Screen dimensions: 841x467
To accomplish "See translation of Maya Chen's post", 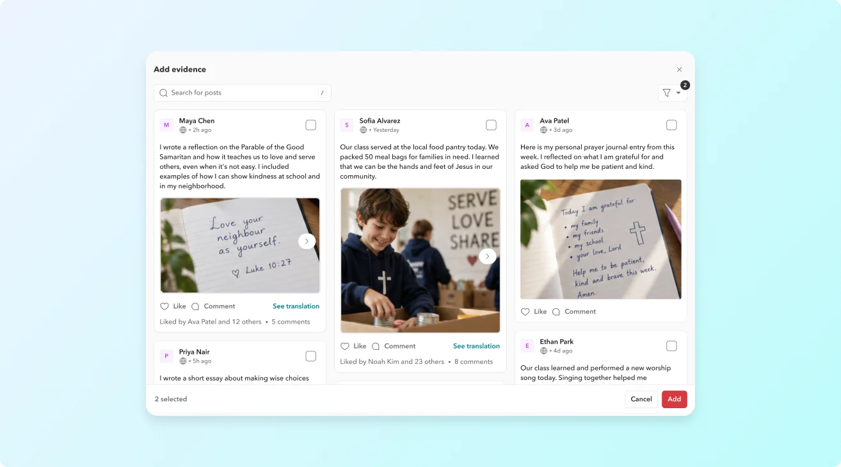I will pyautogui.click(x=296, y=306).
